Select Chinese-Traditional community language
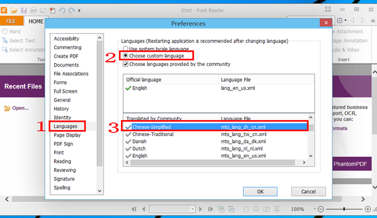 click(216, 134)
